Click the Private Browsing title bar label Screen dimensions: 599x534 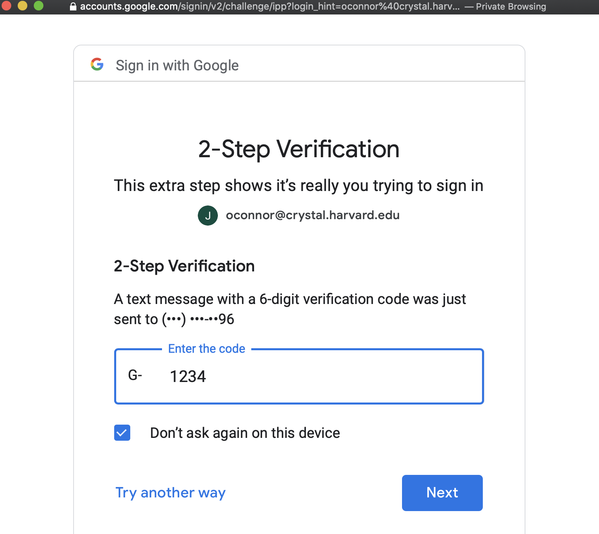point(511,7)
